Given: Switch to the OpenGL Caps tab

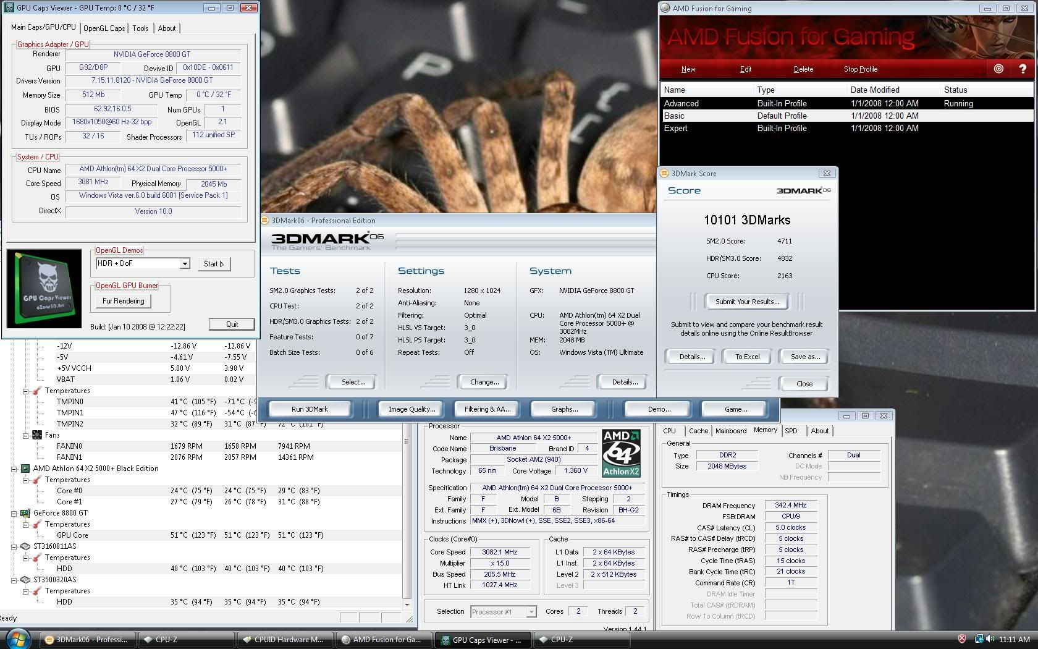Looking at the screenshot, I should [x=104, y=28].
